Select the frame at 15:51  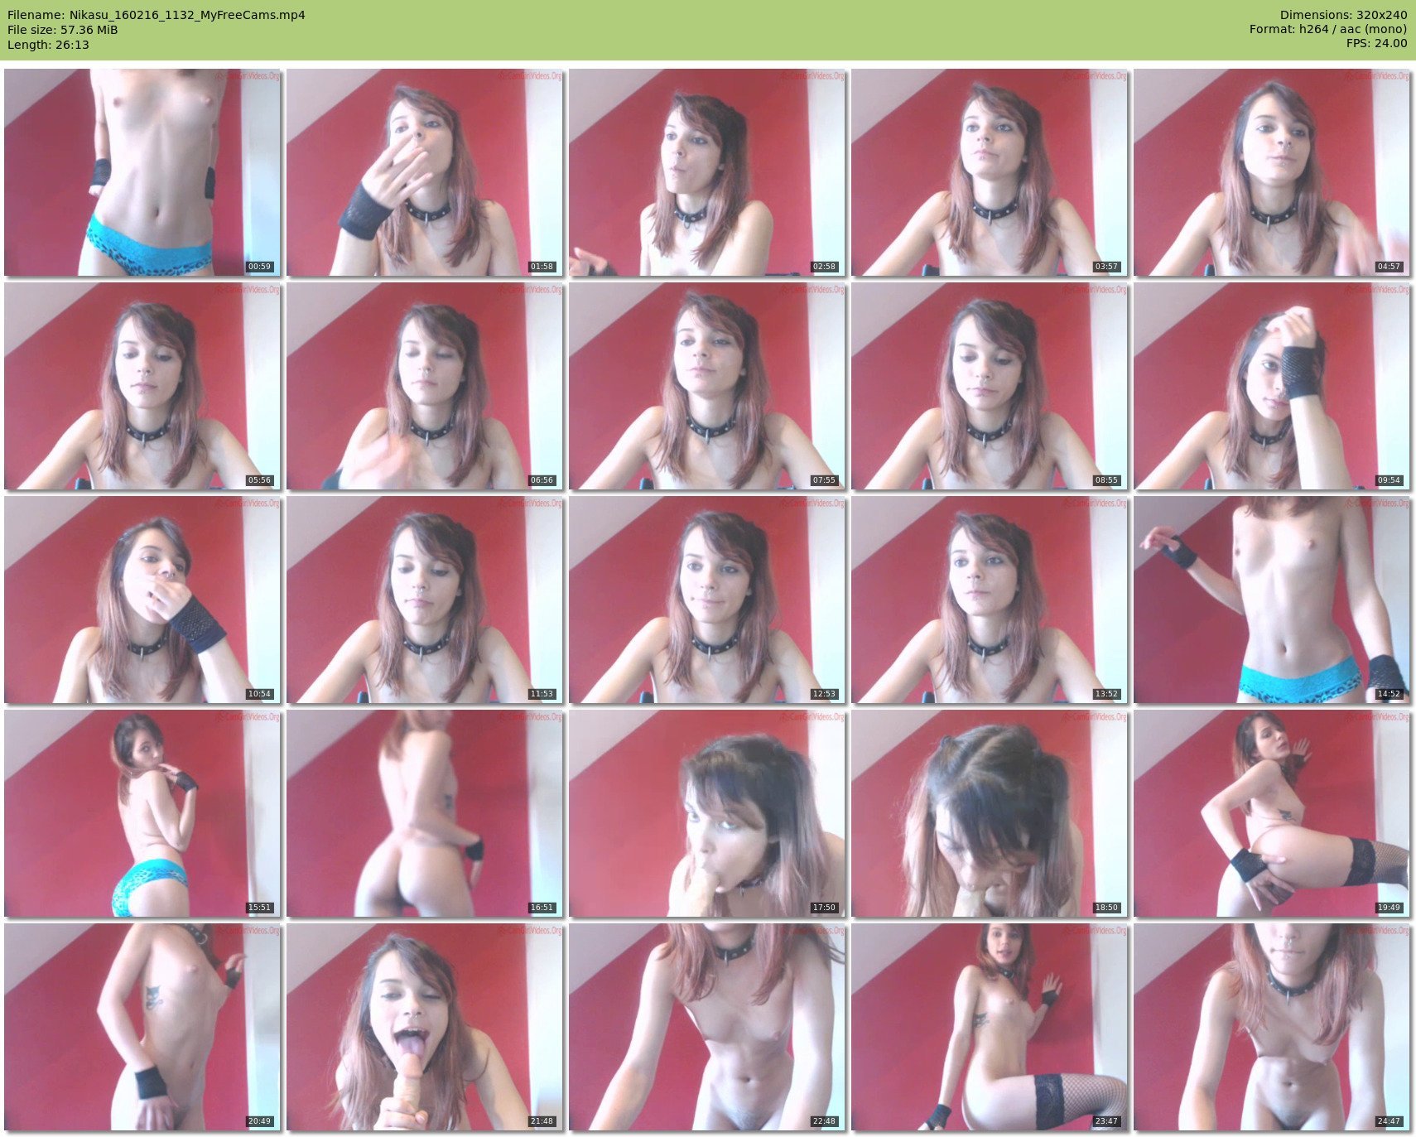tap(142, 813)
